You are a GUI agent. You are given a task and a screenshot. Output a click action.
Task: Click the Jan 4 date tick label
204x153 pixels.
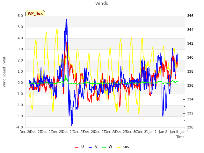pos(184,132)
